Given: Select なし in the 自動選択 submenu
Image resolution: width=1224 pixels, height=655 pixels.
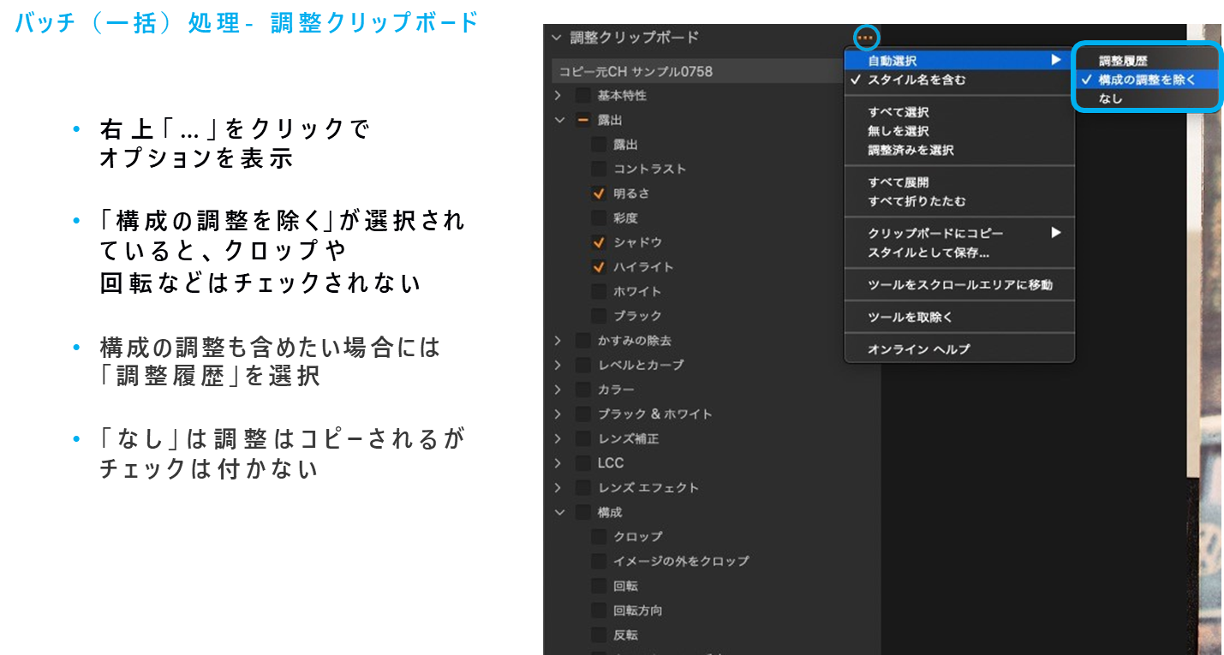Looking at the screenshot, I should click(1146, 98).
